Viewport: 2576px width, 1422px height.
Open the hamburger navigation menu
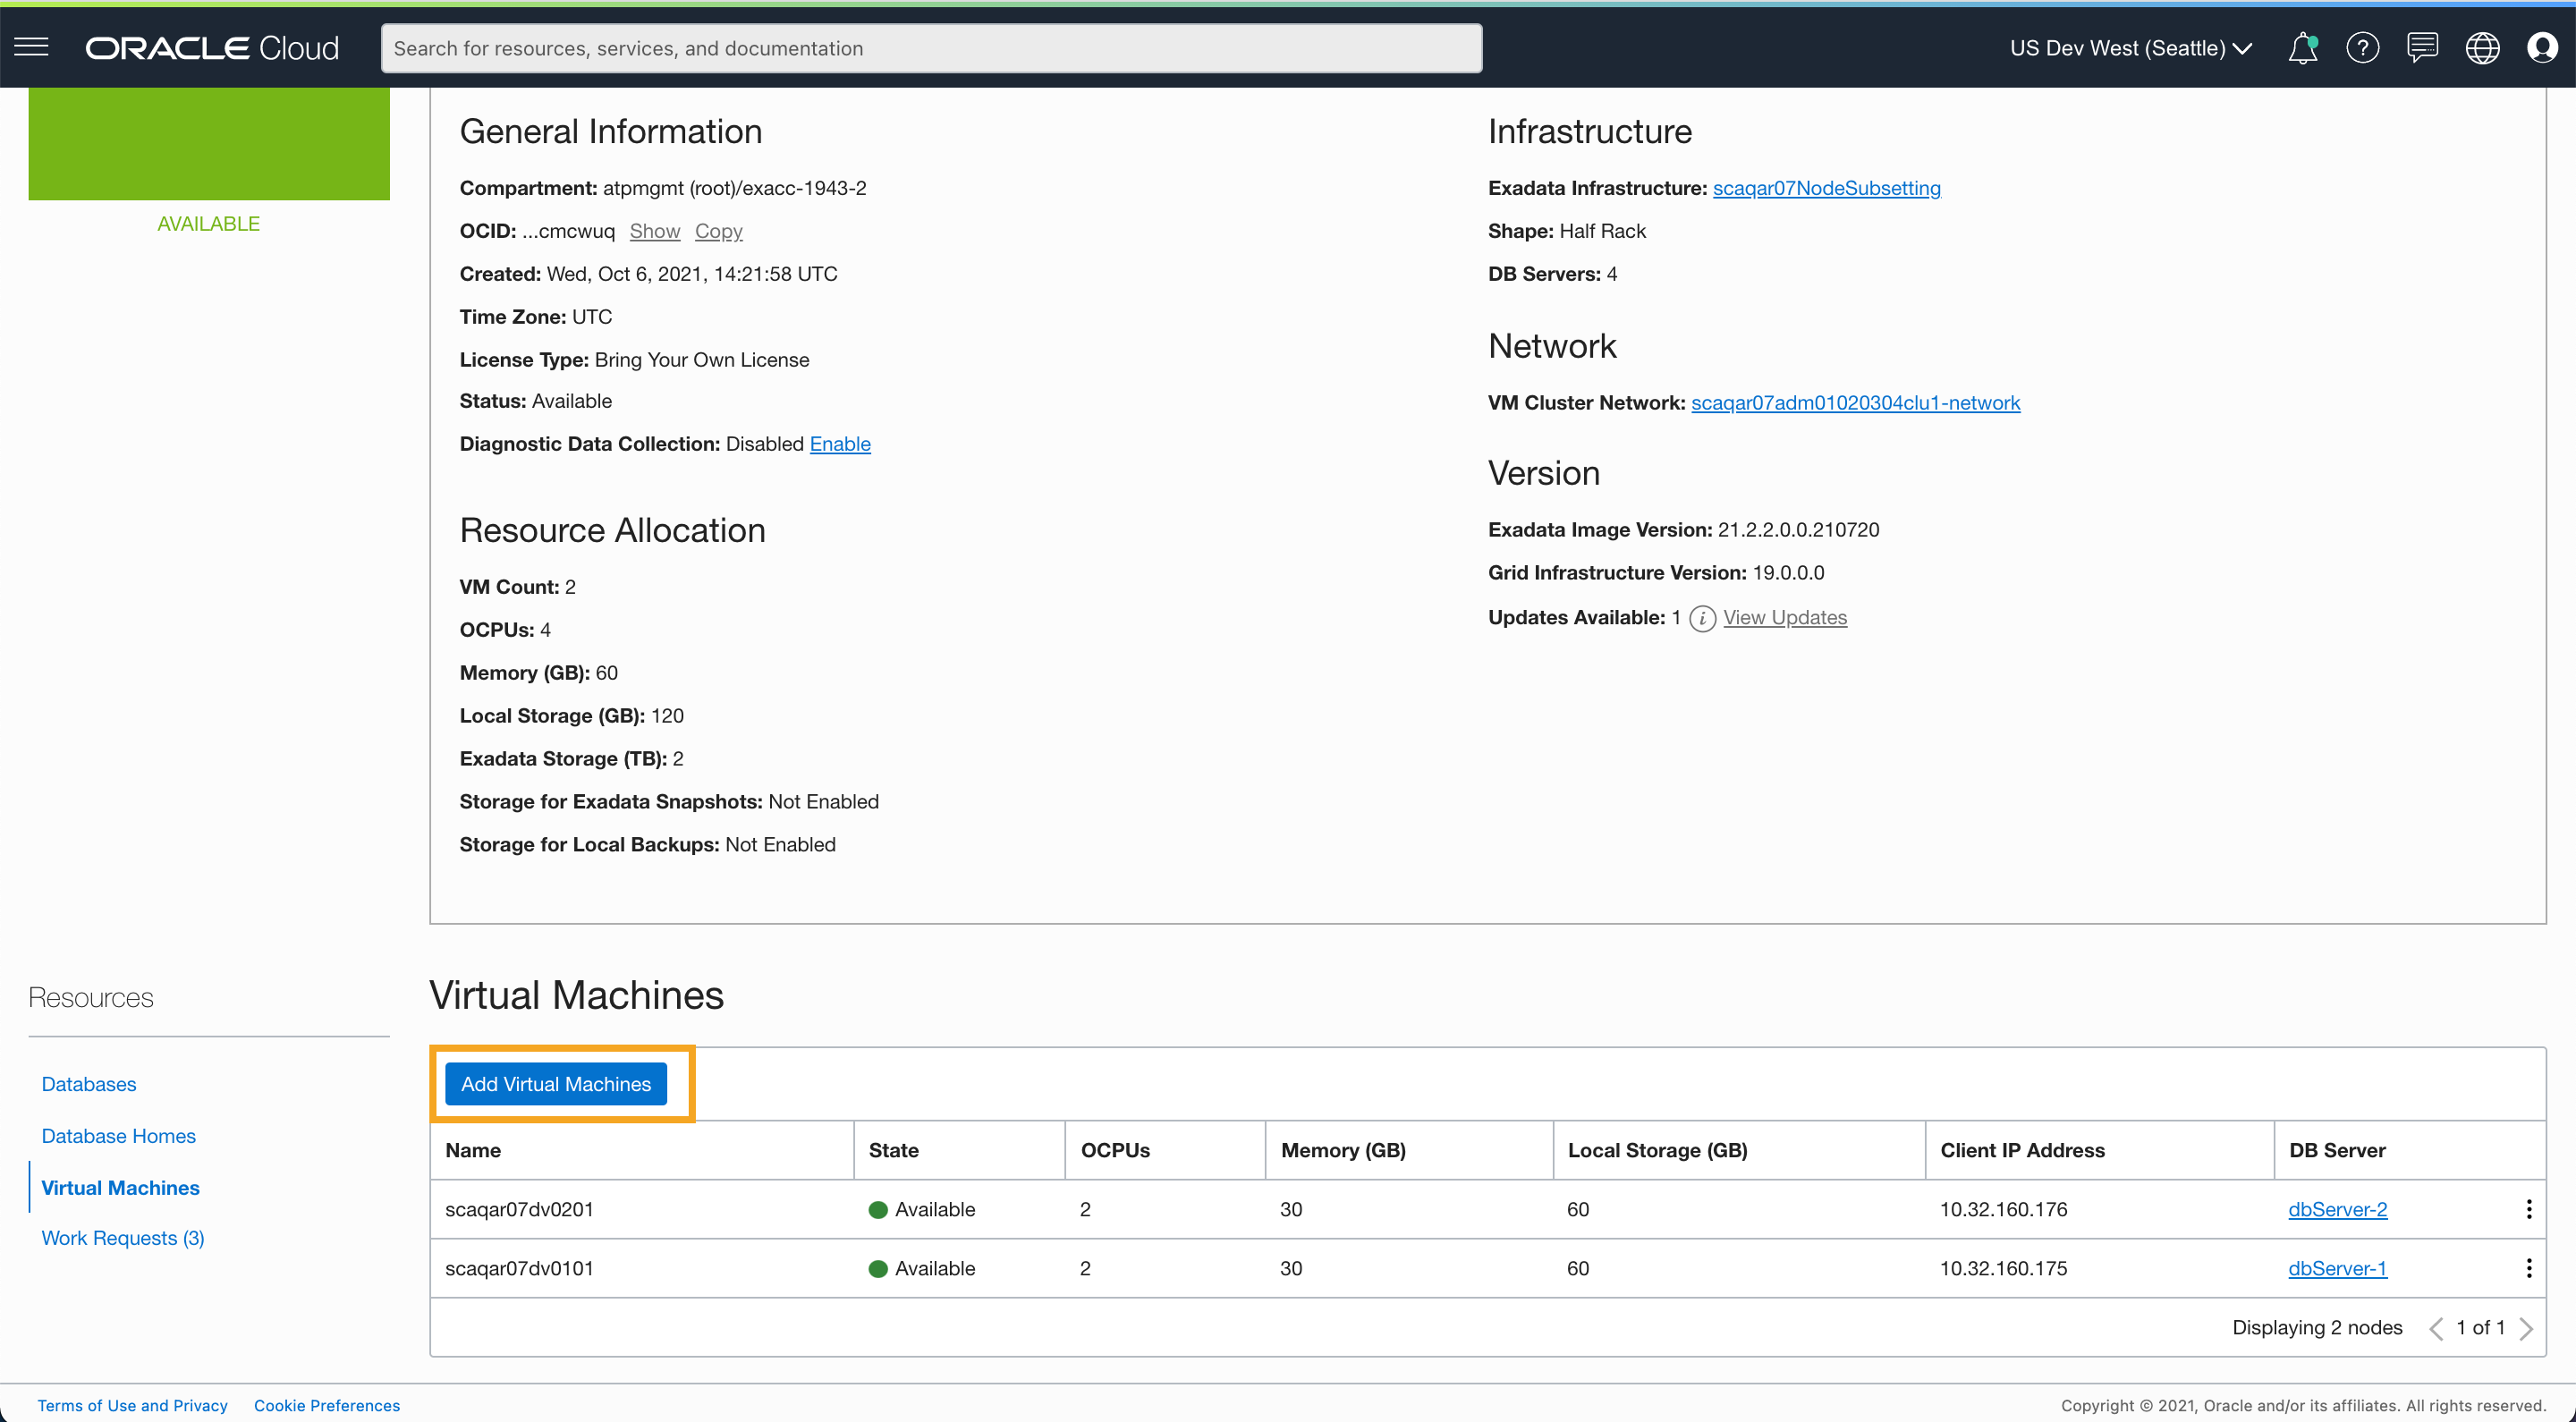click(31, 47)
